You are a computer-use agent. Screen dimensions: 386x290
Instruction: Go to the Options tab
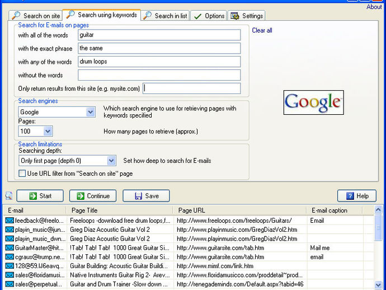pos(209,16)
